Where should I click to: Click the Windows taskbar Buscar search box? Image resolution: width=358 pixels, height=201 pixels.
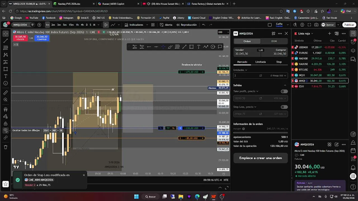click(x=150, y=197)
